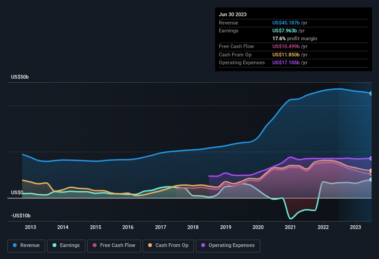Click the Revenue row label in tooltip
Screen dimensions: 379x259
tap(229, 23)
